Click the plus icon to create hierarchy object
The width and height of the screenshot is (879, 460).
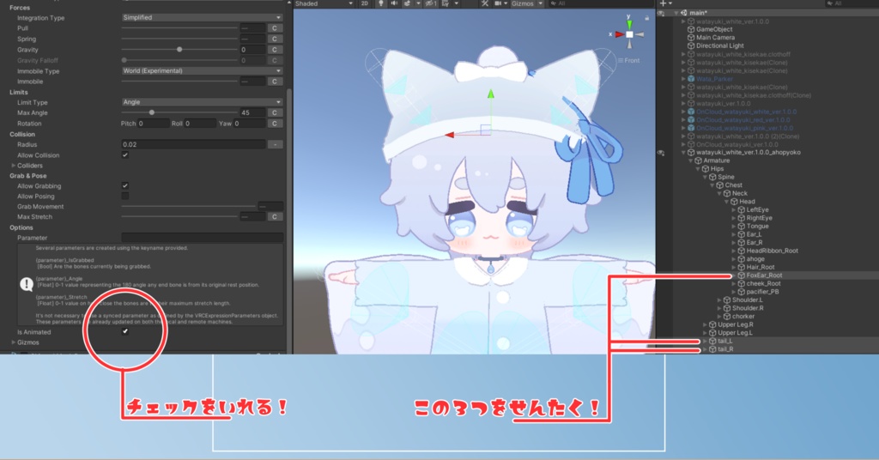(x=664, y=3)
